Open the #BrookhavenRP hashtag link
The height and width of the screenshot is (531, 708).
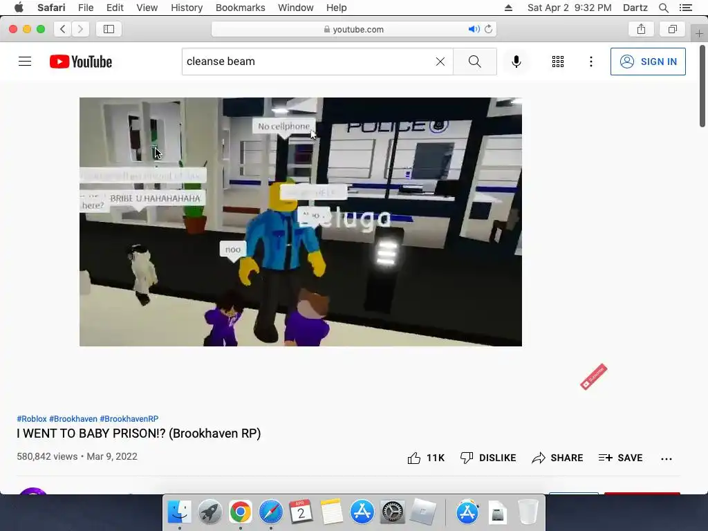coord(129,418)
